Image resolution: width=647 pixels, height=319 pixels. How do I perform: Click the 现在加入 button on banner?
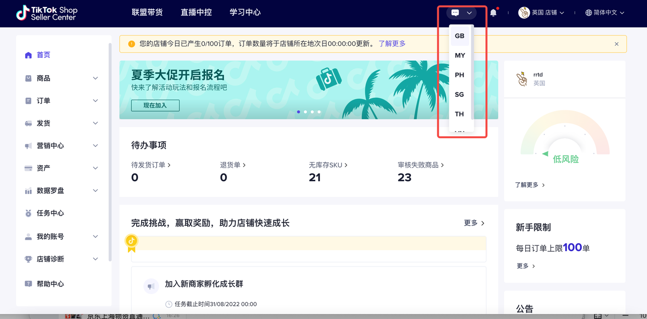coord(155,105)
